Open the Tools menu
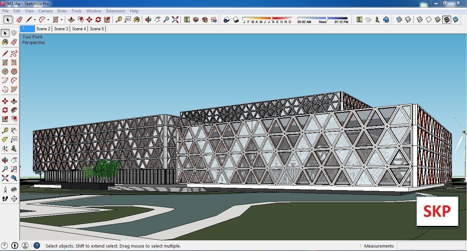The image size is (467, 251). 76,11
